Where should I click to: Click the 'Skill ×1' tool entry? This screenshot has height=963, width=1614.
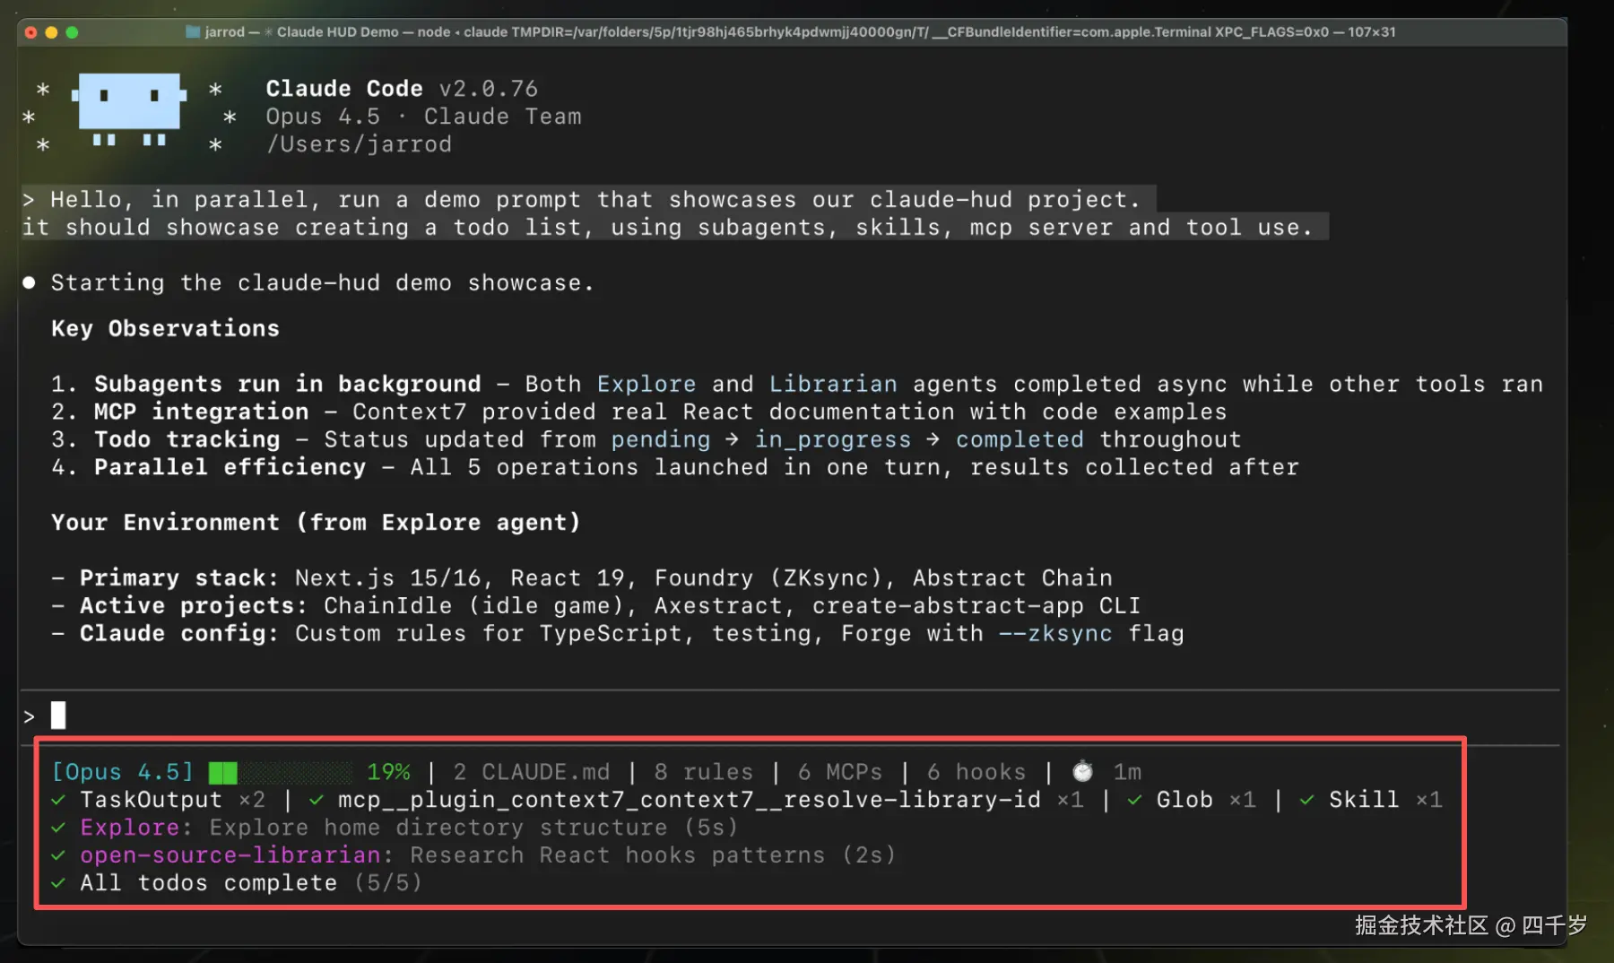point(1385,800)
